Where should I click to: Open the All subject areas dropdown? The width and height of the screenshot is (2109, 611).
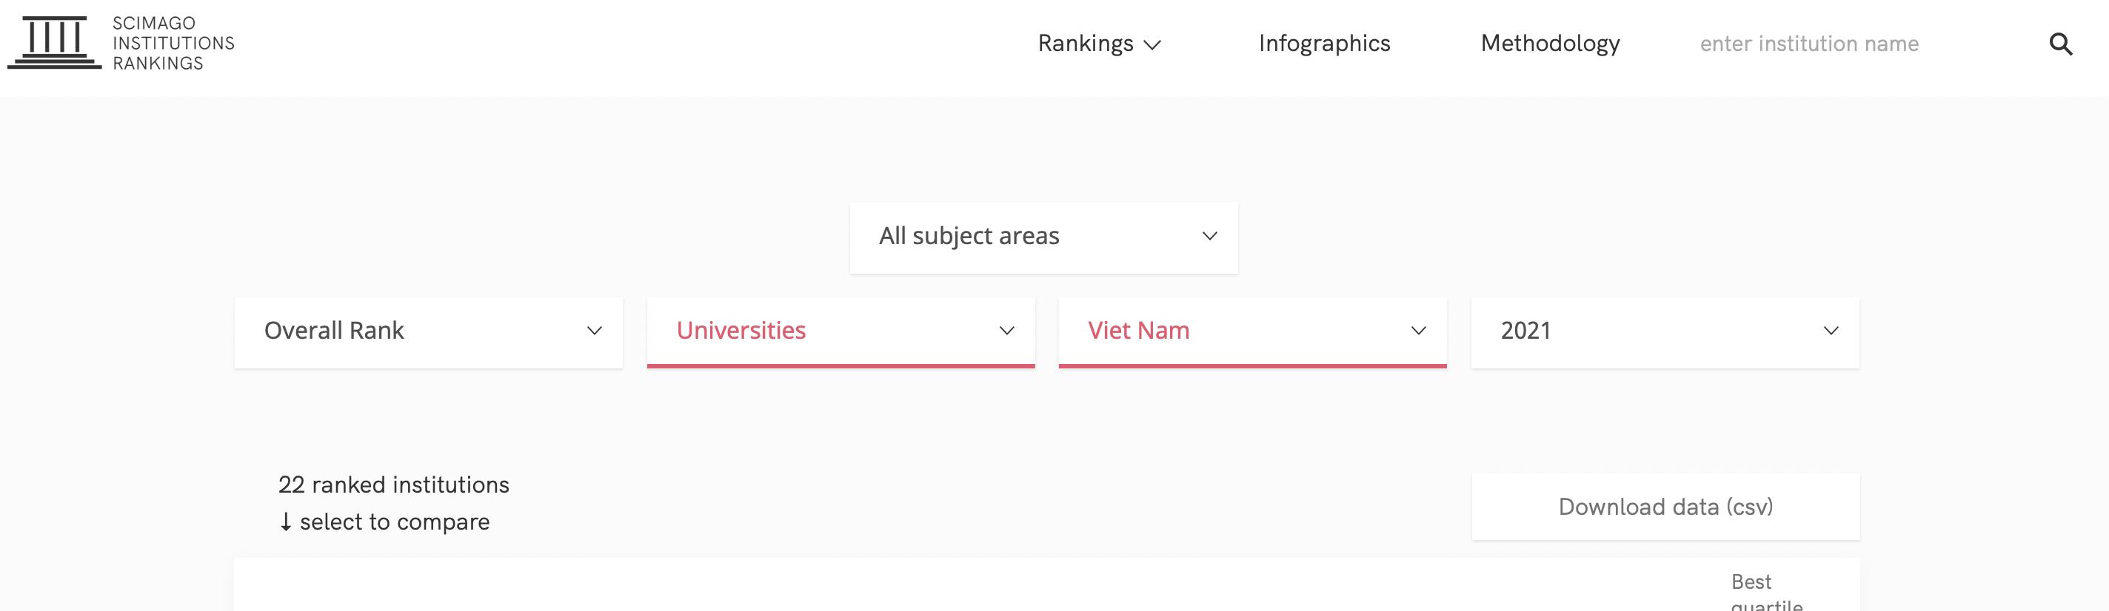[1044, 238]
